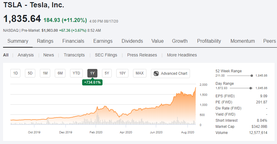Select the 5D chart range
The image size is (277, 144).
(x=30, y=73)
